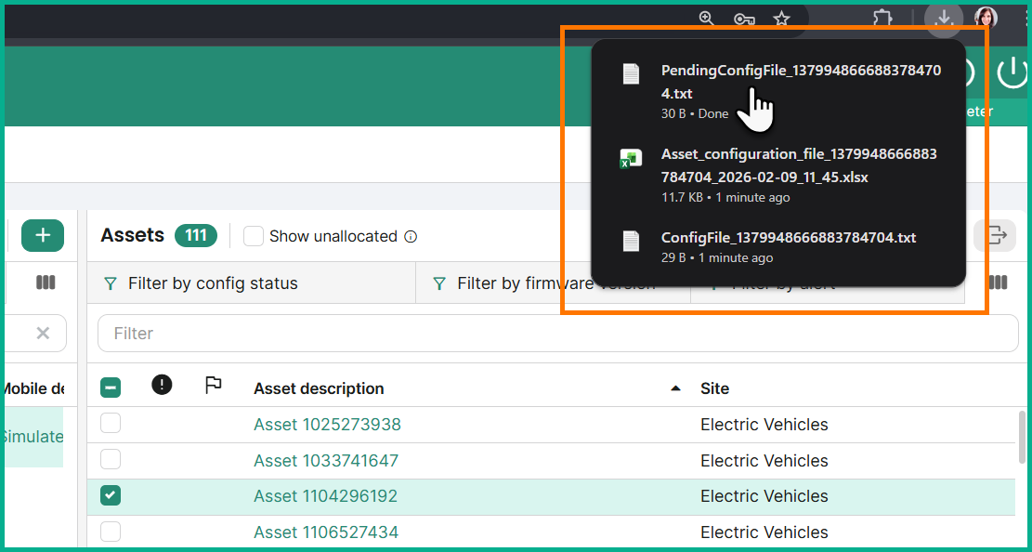The height and width of the screenshot is (552, 1032).
Task: Click the green plus add button
Action: [x=43, y=235]
